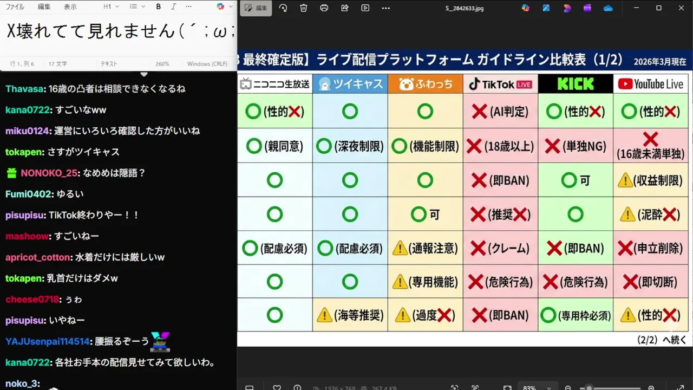The height and width of the screenshot is (390, 693).
Task: Rotate the image in Photos
Action: point(283,8)
